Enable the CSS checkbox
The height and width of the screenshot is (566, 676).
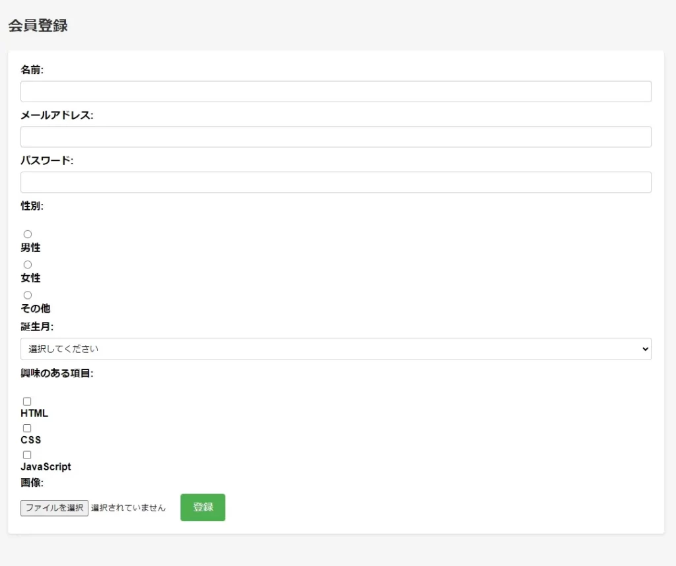[x=27, y=428]
